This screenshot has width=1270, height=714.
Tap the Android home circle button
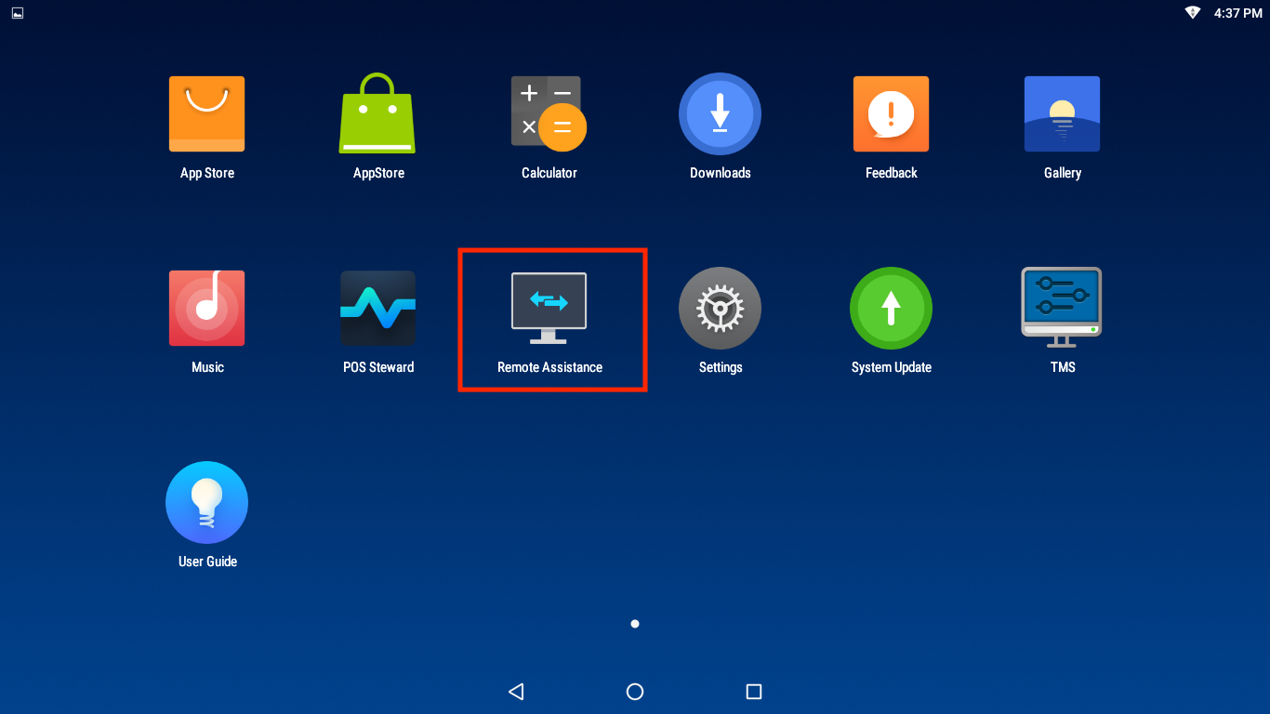coord(635,692)
